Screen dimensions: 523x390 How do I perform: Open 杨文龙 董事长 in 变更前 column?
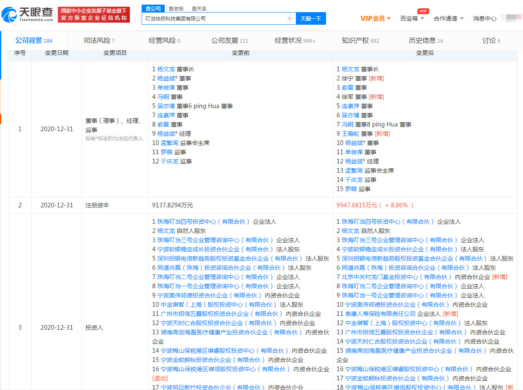pyautogui.click(x=166, y=69)
